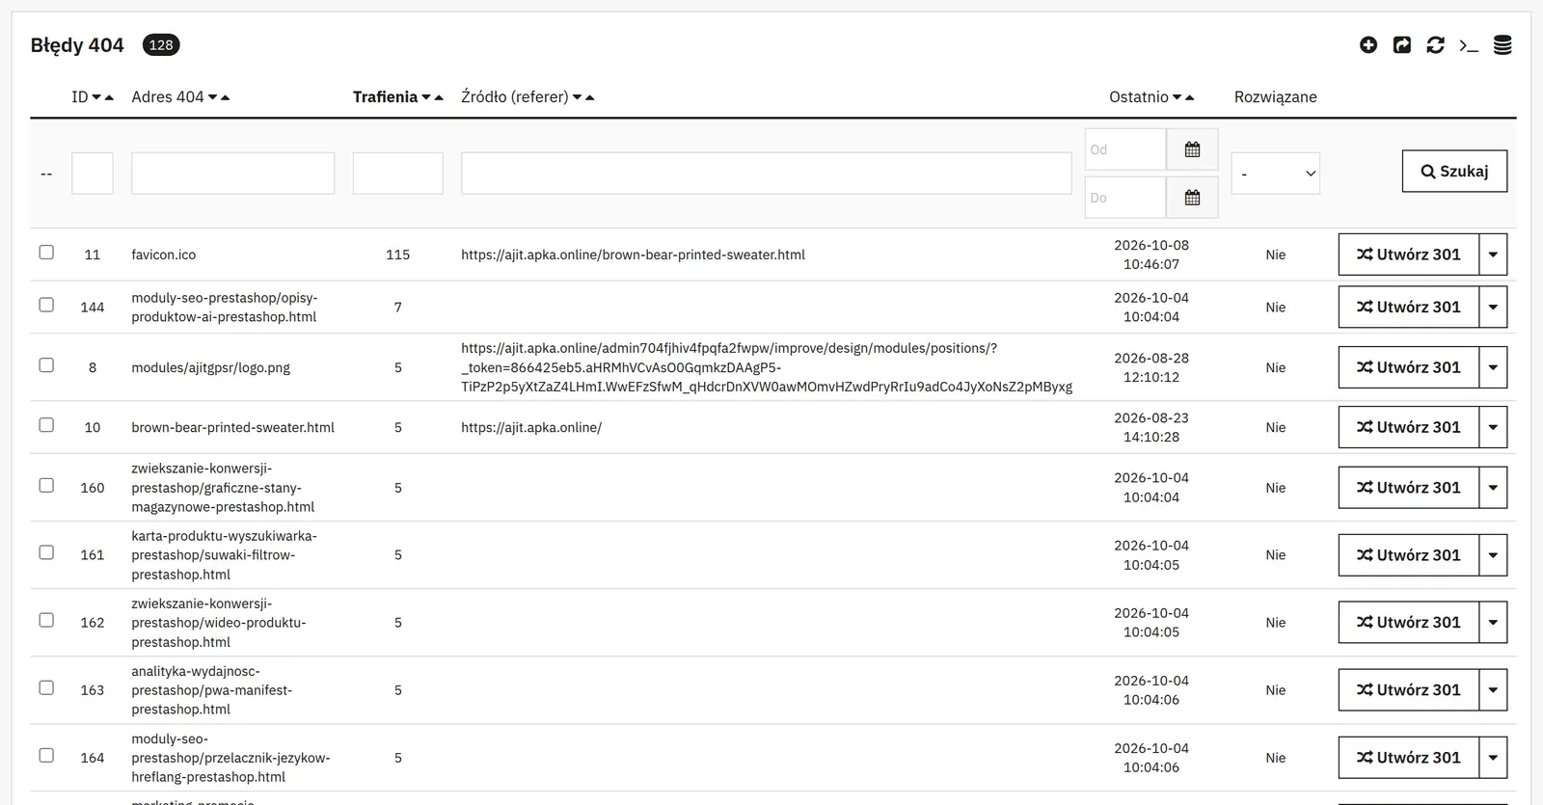This screenshot has height=805, width=1543.
Task: Click the Źródło (referer) filter input
Action: coord(767,174)
